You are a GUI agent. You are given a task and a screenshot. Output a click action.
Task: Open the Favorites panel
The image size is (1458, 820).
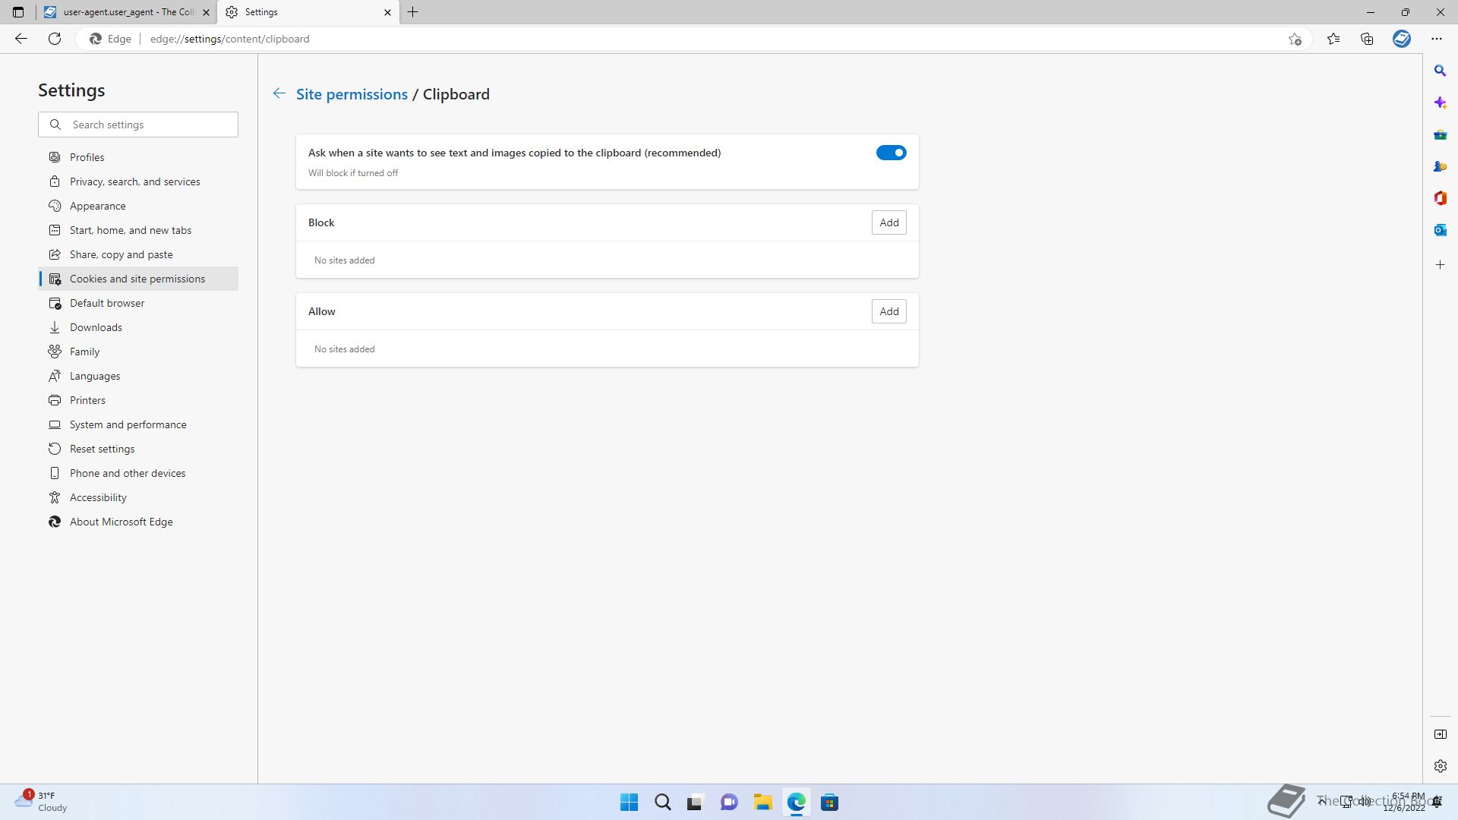[x=1333, y=39]
